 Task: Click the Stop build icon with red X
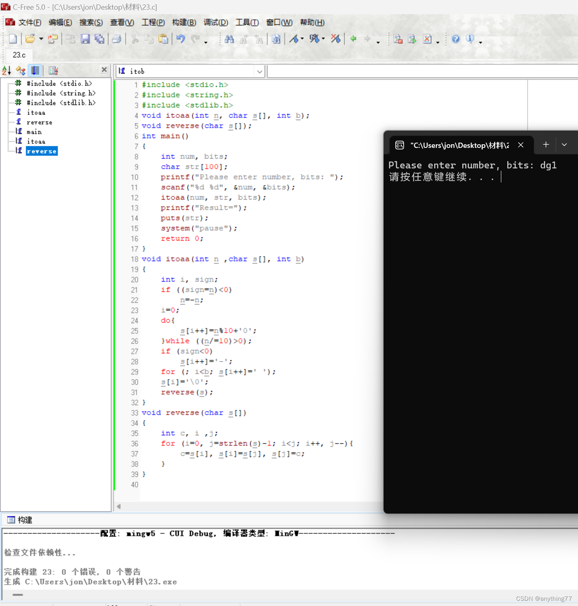point(427,39)
